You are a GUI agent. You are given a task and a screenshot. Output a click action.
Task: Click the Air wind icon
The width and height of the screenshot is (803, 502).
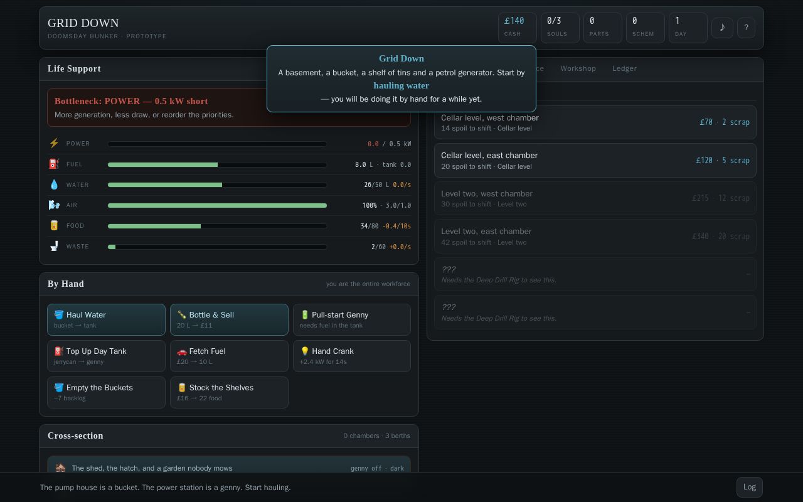[54, 205]
